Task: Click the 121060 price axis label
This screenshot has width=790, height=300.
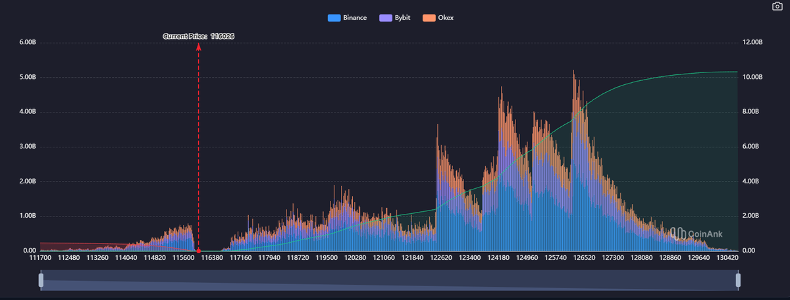Action: [x=384, y=258]
